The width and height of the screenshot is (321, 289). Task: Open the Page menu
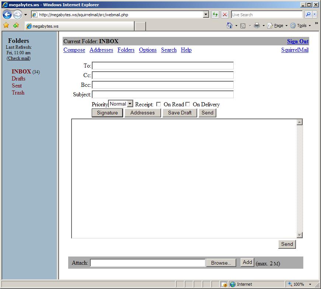[x=277, y=25]
